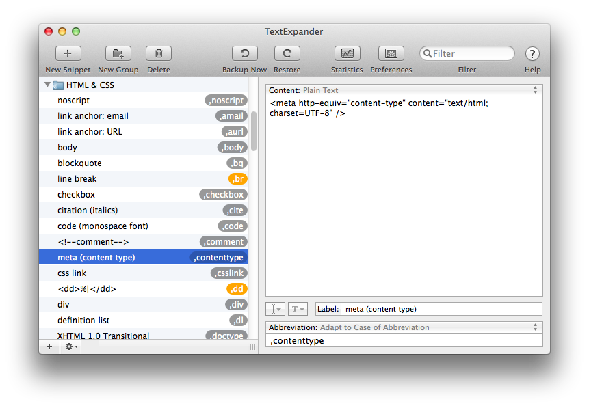Click the Restore toolbar icon
The image size is (589, 408).
point(287,53)
